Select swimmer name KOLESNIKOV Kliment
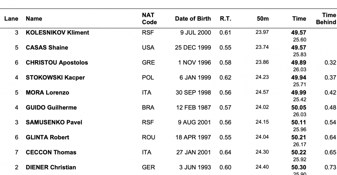 point(57,33)
